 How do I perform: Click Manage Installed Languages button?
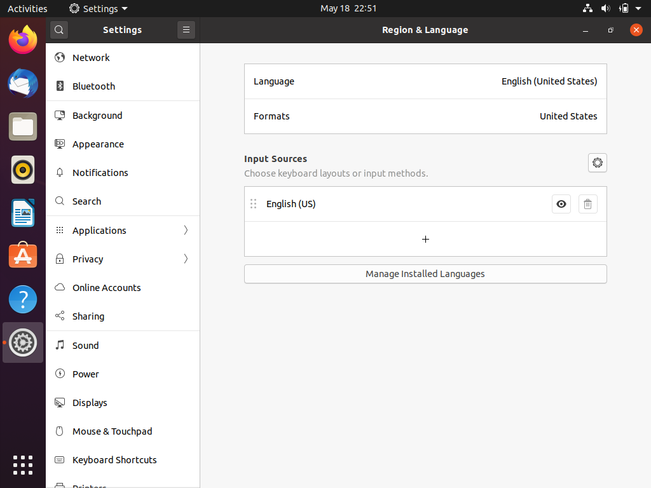[x=425, y=274]
